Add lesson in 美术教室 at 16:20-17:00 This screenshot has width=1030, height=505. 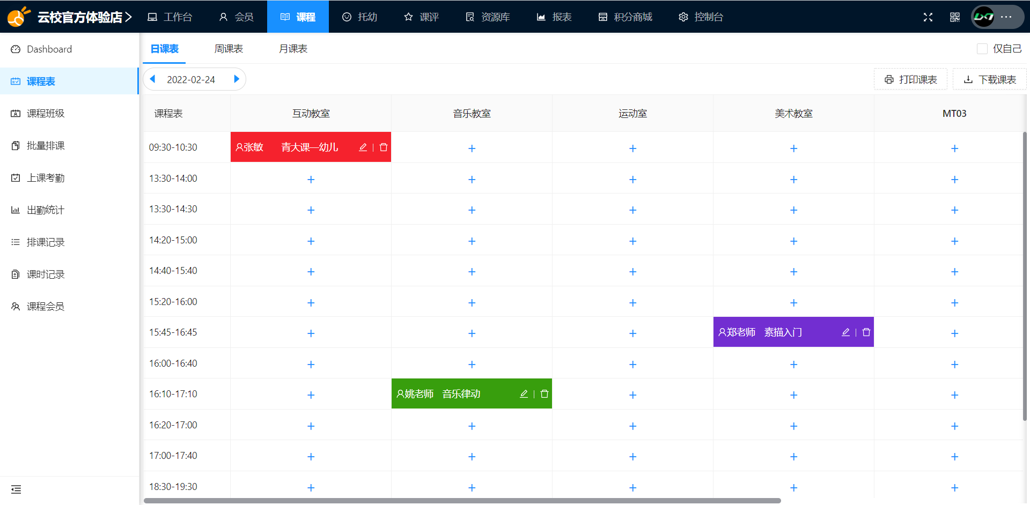(x=793, y=426)
